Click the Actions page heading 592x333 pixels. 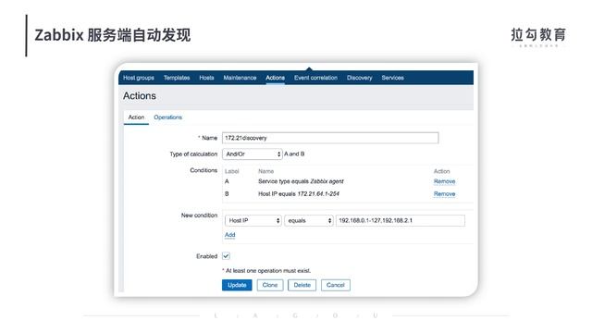pos(140,96)
